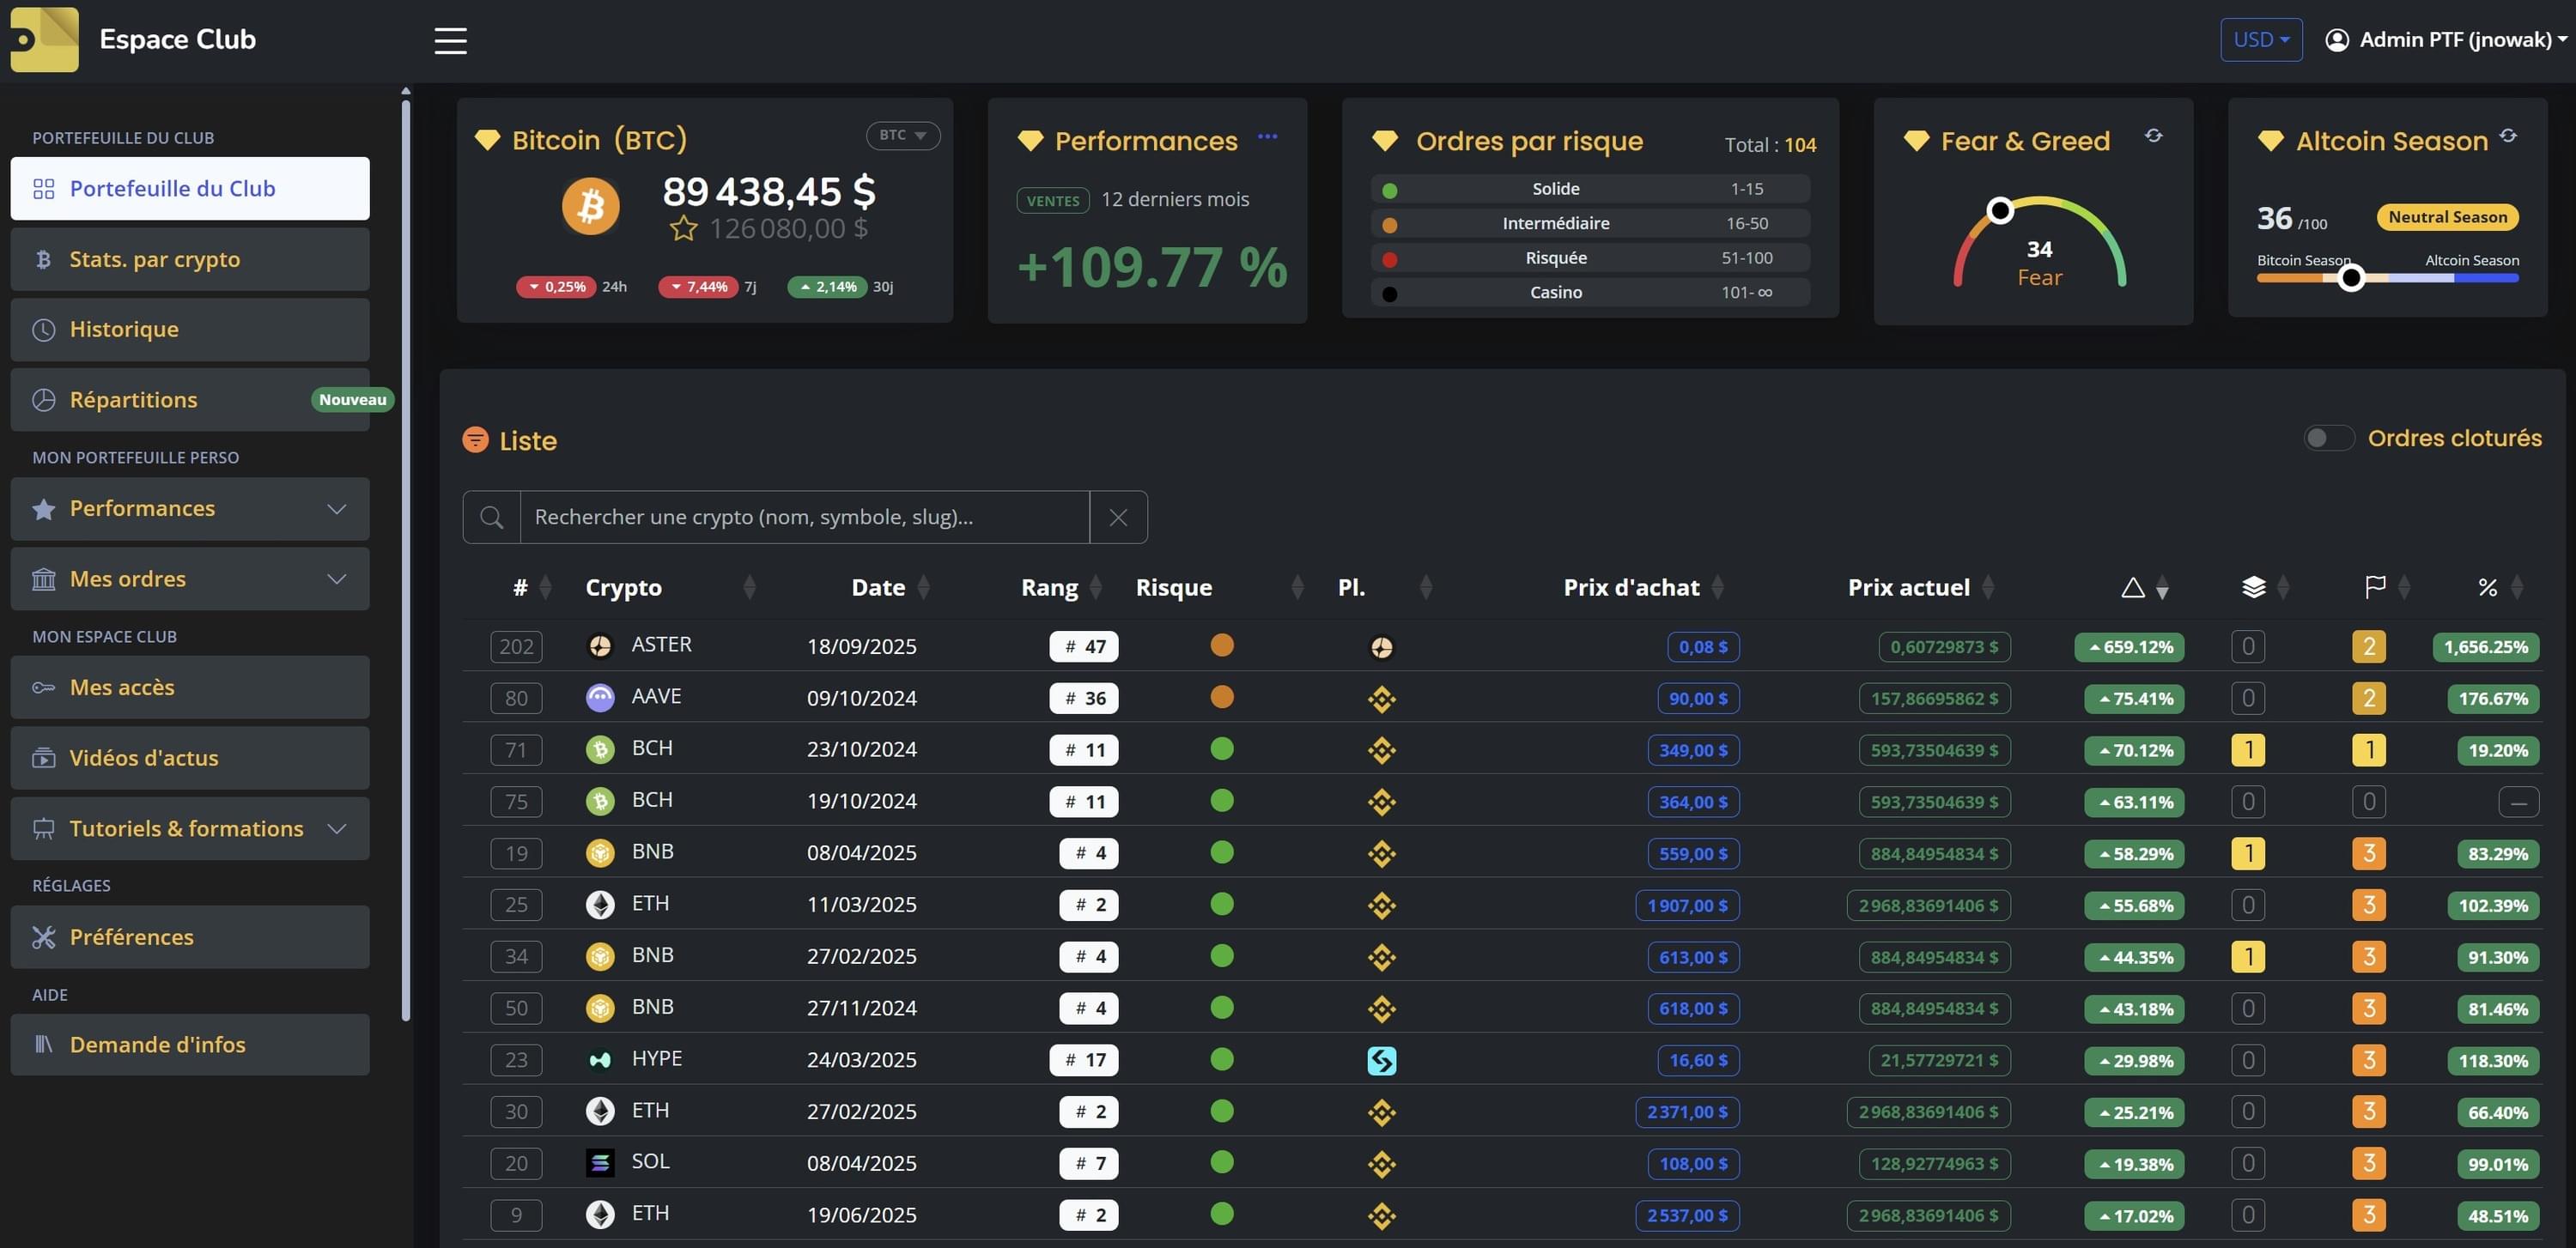Click the search magnifier icon

pyautogui.click(x=491, y=518)
